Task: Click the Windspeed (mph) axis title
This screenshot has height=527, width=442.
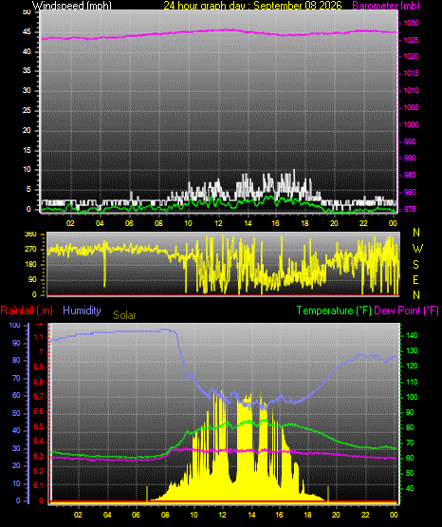Action: [71, 6]
